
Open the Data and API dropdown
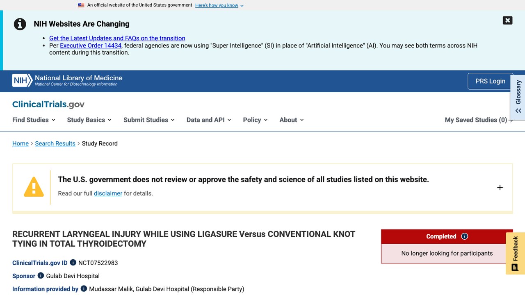(x=209, y=120)
